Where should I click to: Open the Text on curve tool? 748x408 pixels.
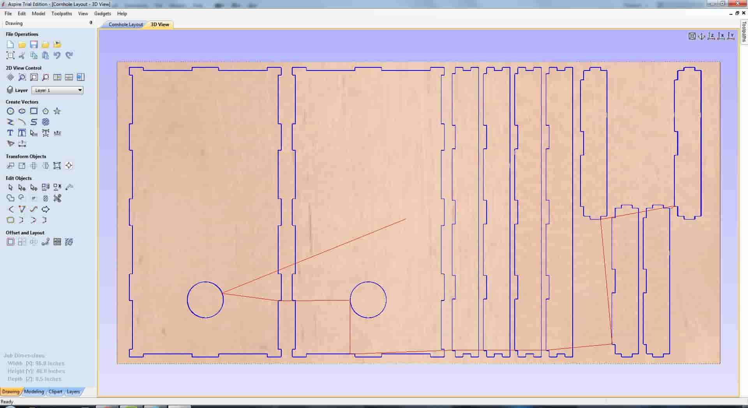pos(57,133)
